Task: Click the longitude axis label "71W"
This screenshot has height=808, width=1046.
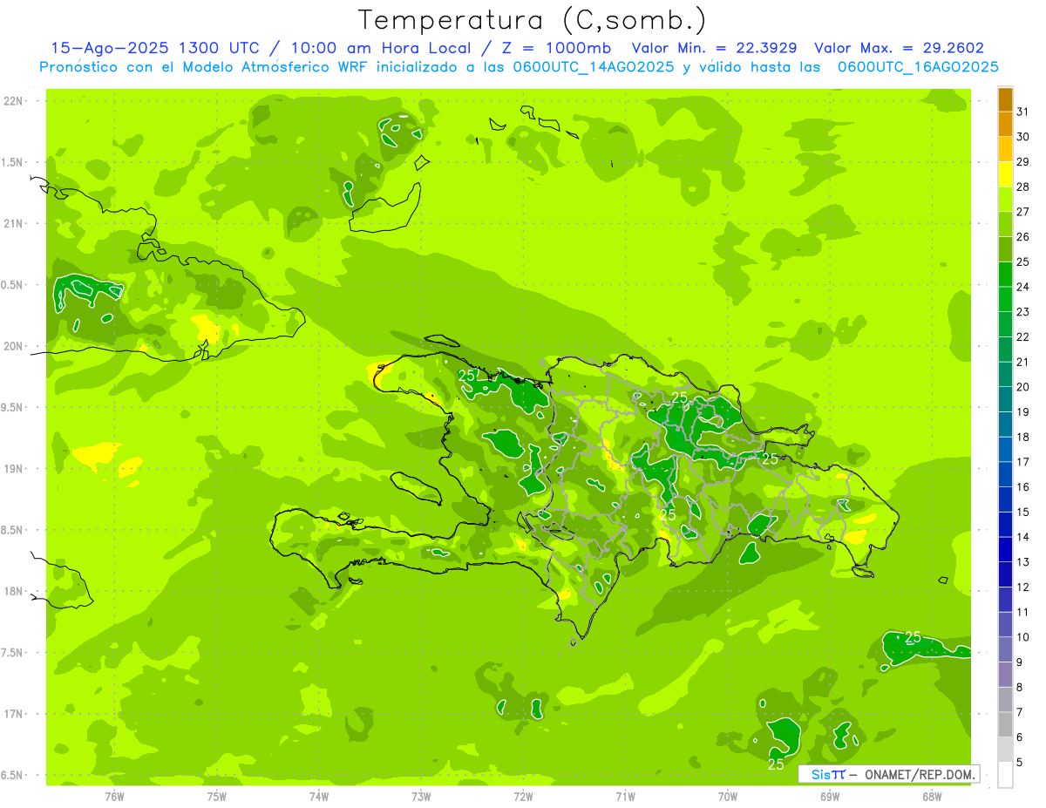Action: [x=625, y=796]
